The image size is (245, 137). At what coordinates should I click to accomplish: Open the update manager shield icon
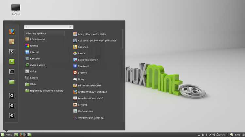pyautogui.click(x=232, y=135)
